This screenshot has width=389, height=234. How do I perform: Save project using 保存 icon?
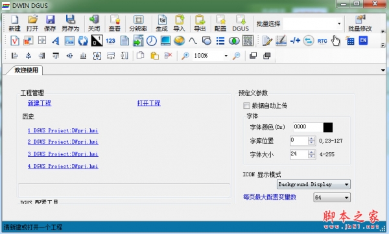point(50,23)
